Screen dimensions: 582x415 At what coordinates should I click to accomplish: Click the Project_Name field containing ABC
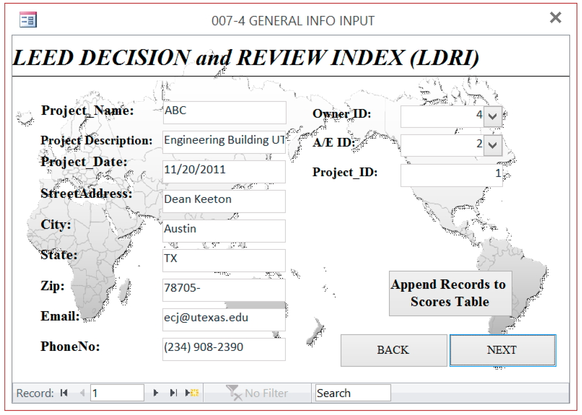[224, 112]
